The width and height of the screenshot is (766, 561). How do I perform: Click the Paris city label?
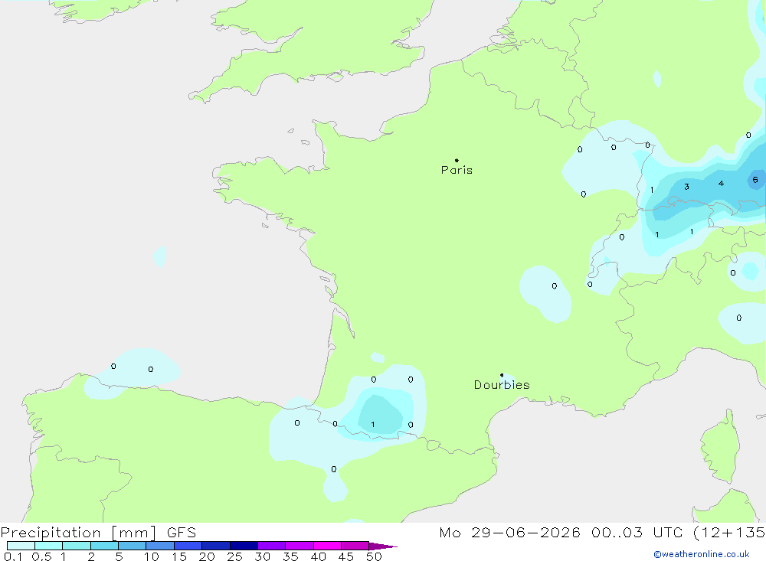pos(457,170)
